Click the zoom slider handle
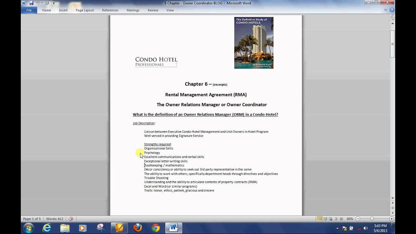416x234 pixels. [372, 219]
